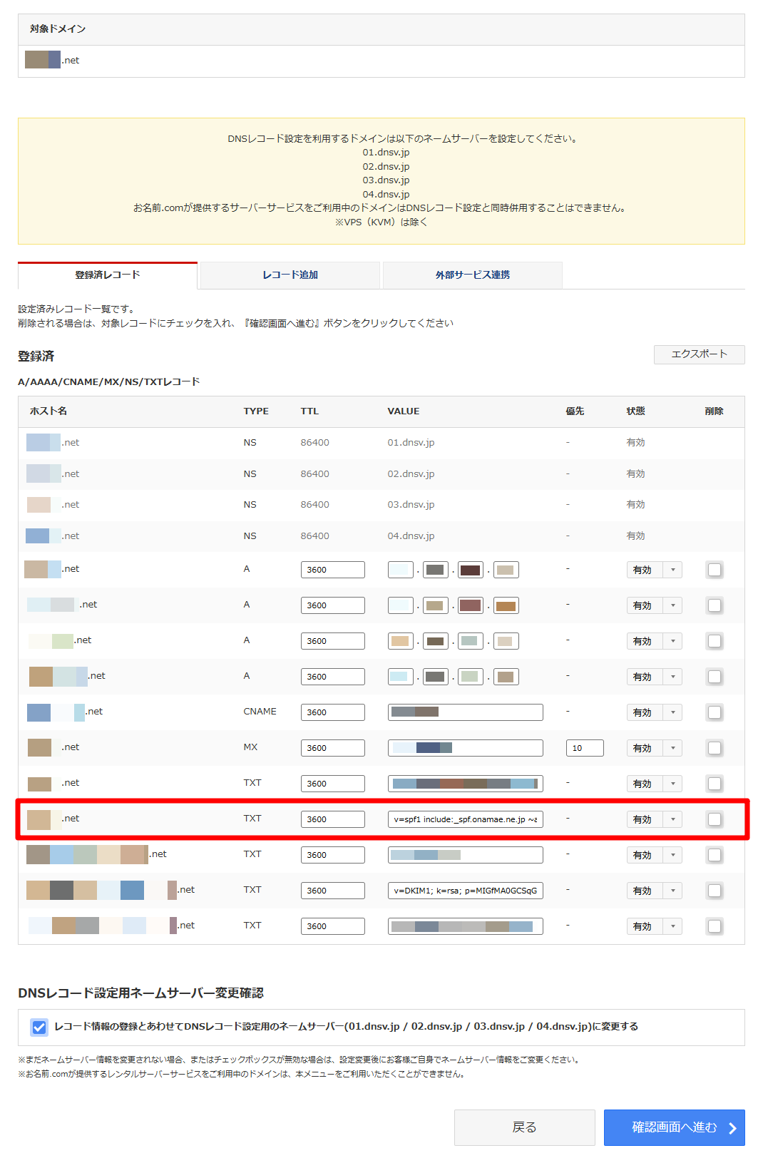Open the 外部サービス連携 tab
Viewport: 763px width, 1163px height.
coord(473,275)
